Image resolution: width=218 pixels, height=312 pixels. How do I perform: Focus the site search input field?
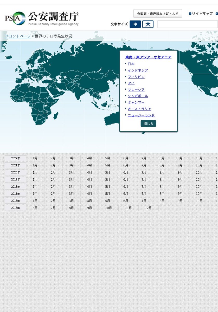pos(188,24)
